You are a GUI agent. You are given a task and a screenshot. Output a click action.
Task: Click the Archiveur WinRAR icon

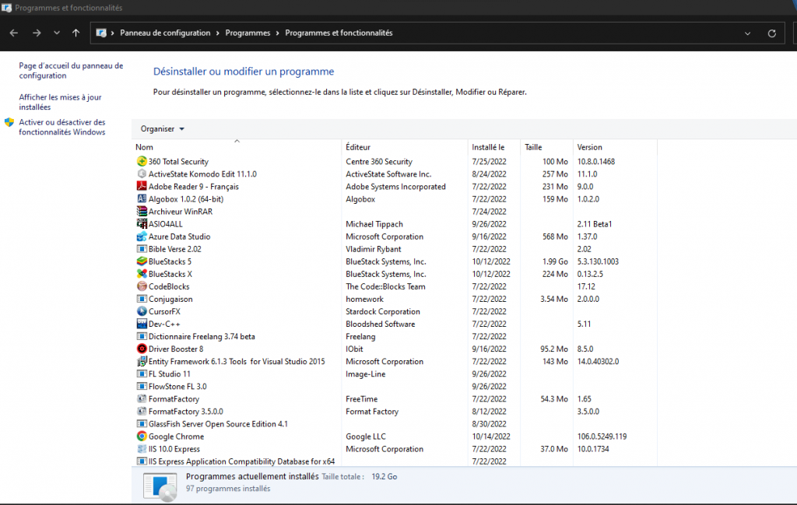tap(142, 212)
